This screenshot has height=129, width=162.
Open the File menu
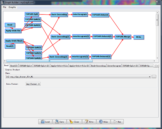click(x=4, y=7)
